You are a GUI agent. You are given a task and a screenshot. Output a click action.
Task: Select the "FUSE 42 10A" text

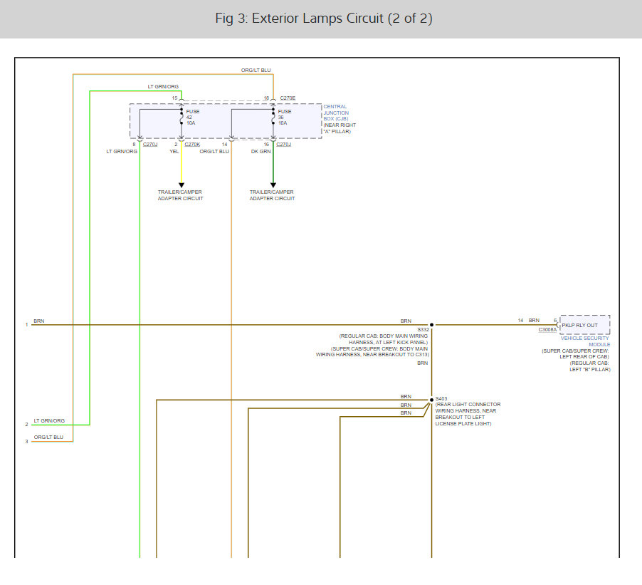point(193,118)
